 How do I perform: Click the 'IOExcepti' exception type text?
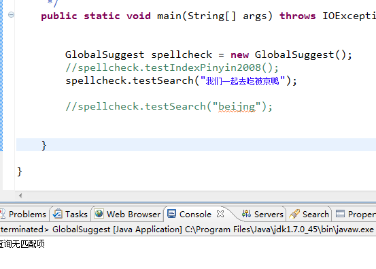click(349, 16)
